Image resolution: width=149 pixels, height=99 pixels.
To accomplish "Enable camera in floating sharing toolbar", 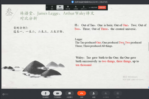I will [x=60, y=8].
